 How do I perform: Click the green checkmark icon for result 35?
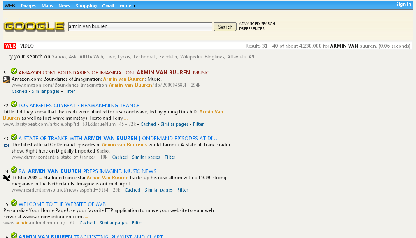pos(14,203)
